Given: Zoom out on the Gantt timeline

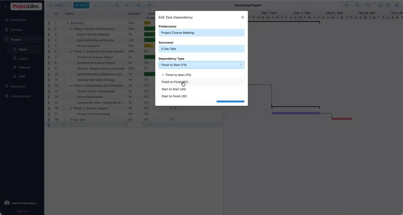Looking at the screenshot, I should (x=368, y=5).
